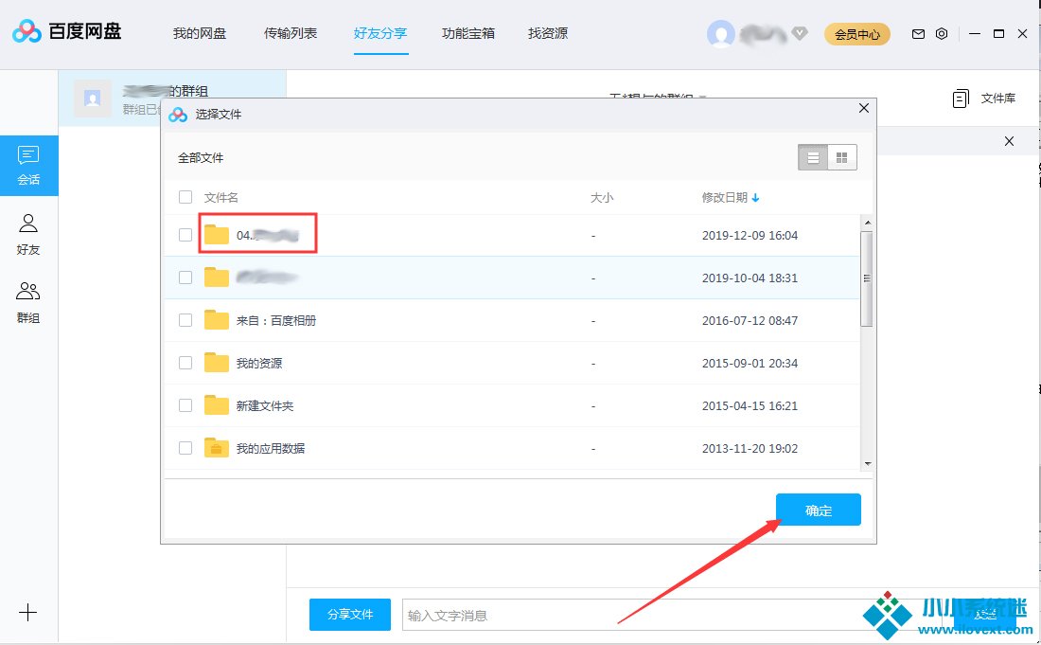Image resolution: width=1041 pixels, height=645 pixels.
Task: Open the 好友 sidebar section
Action: point(28,235)
